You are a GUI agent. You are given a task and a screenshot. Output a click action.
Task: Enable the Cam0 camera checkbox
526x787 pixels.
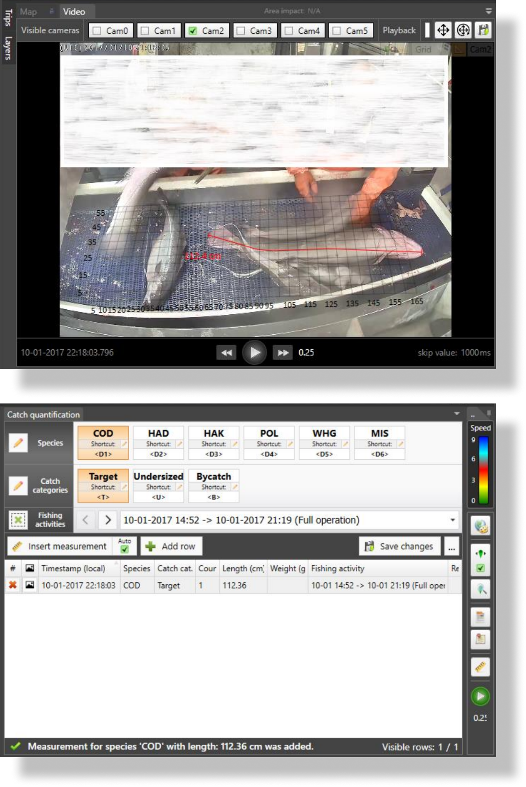point(97,31)
